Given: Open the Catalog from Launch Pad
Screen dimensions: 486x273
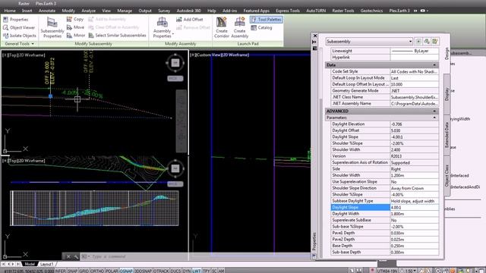Looking at the screenshot, I should 261,27.
